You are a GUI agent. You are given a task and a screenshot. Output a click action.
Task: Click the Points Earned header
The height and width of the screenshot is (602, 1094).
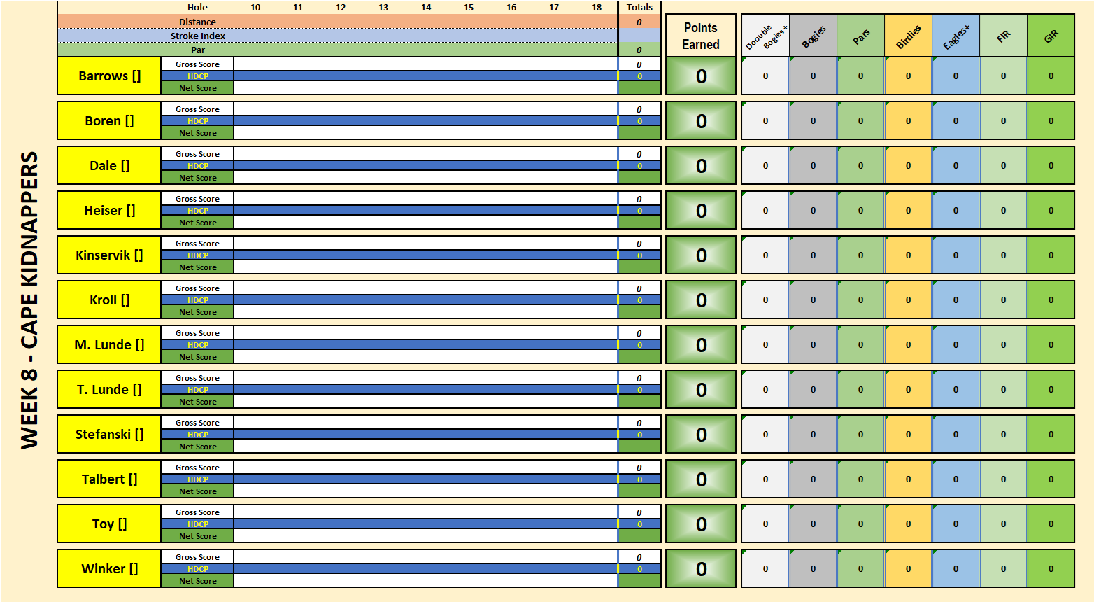pos(700,36)
